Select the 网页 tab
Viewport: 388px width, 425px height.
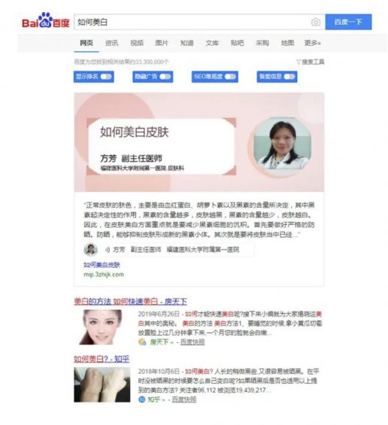[86, 43]
